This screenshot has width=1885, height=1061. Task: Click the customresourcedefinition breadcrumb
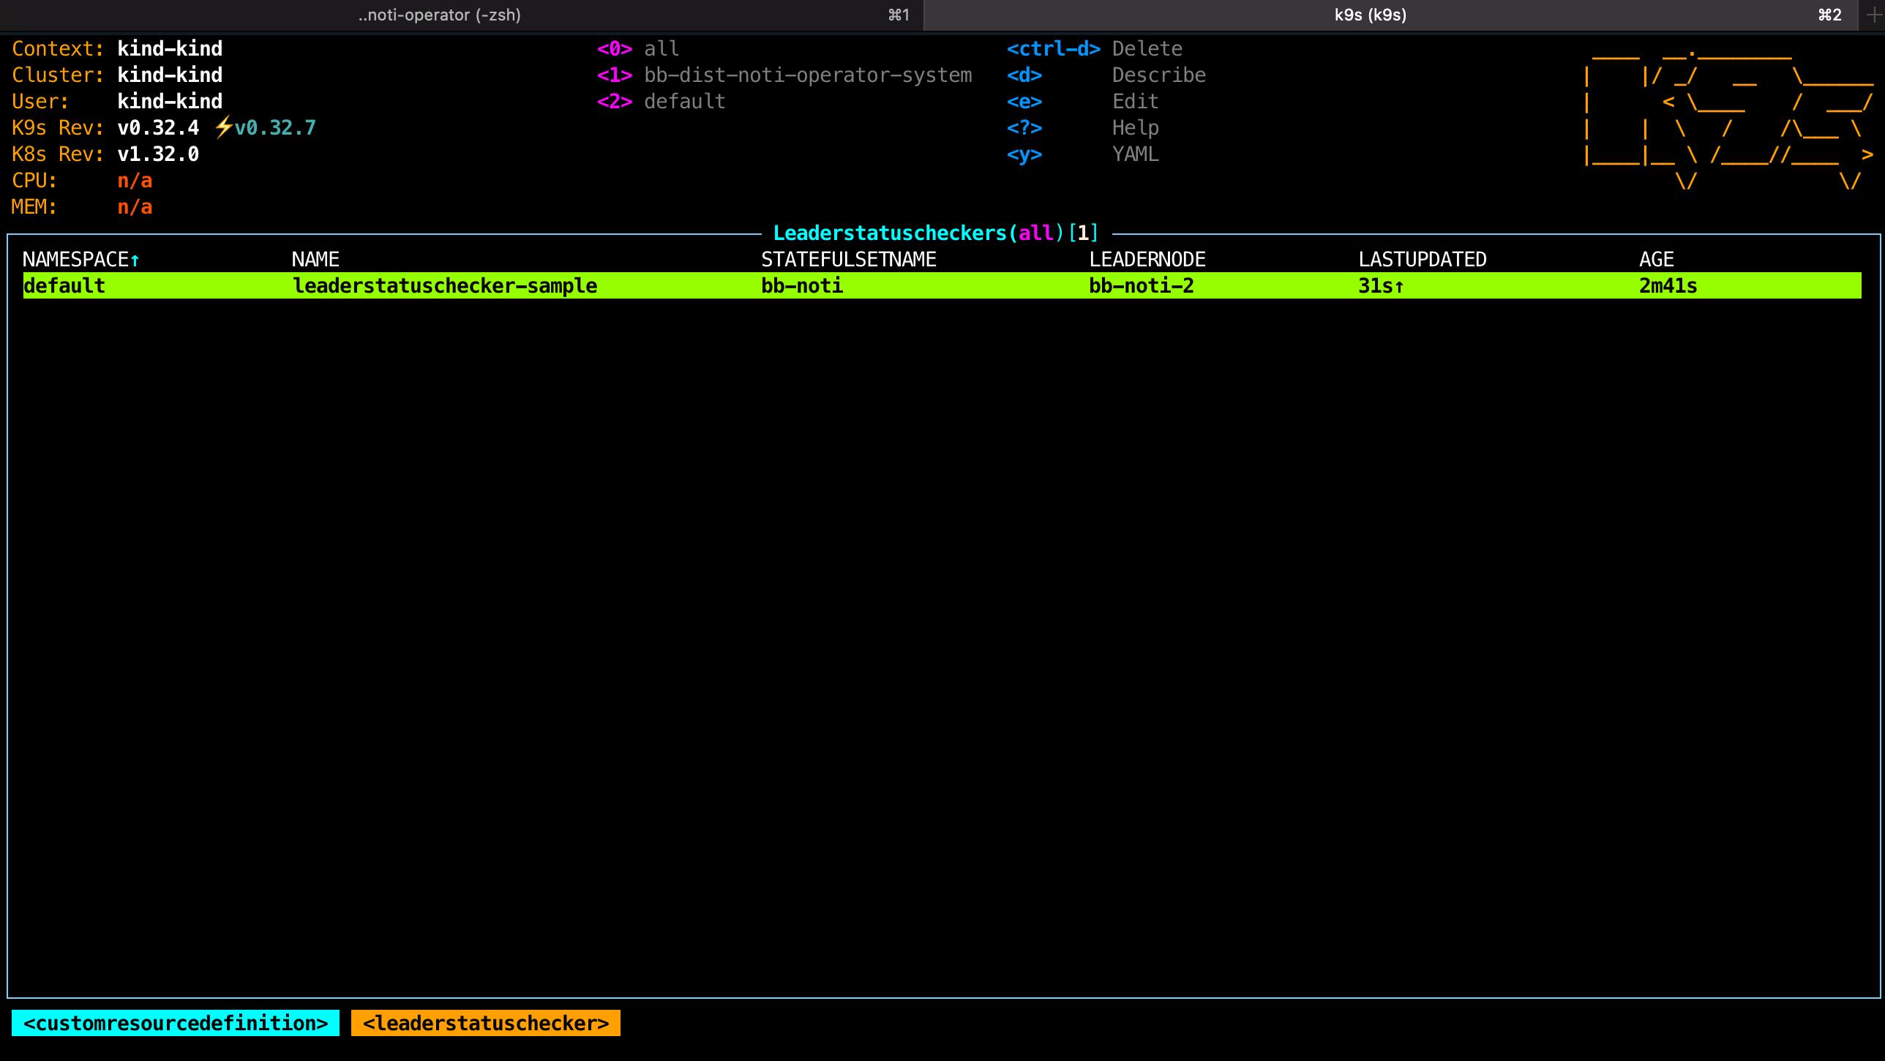tap(176, 1023)
